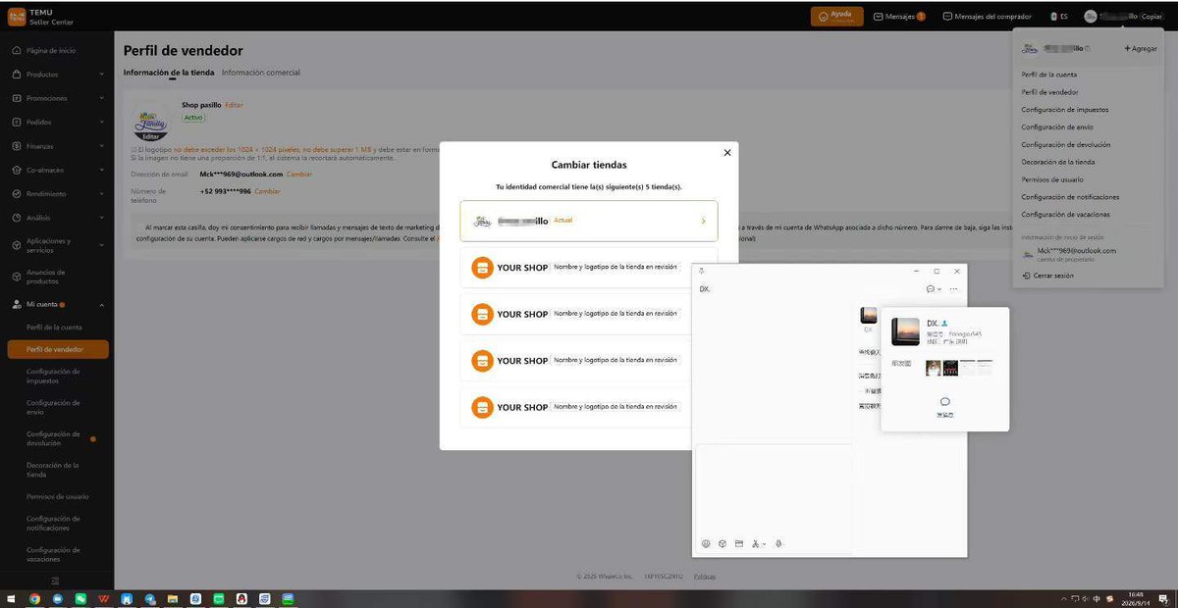Click Editar next to the Shop name

point(234,105)
